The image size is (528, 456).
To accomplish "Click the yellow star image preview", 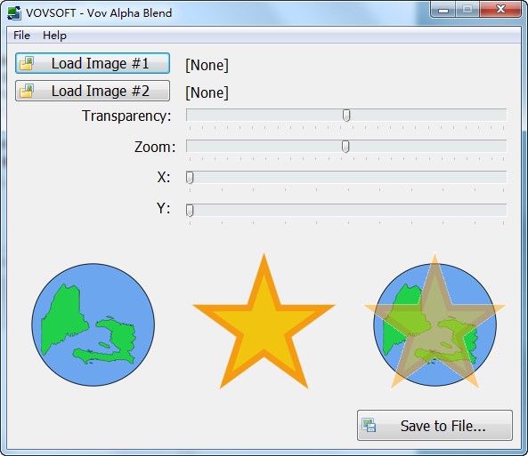I will pyautogui.click(x=264, y=322).
